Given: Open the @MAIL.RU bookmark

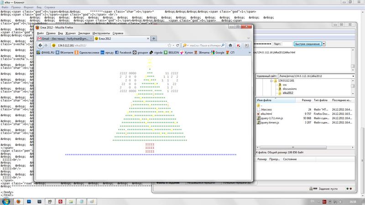Looking at the screenshot, I should [46, 52].
